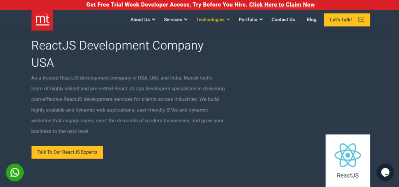Expand the About Us chevron
Image resolution: width=399 pixels, height=187 pixels.
[154, 19]
